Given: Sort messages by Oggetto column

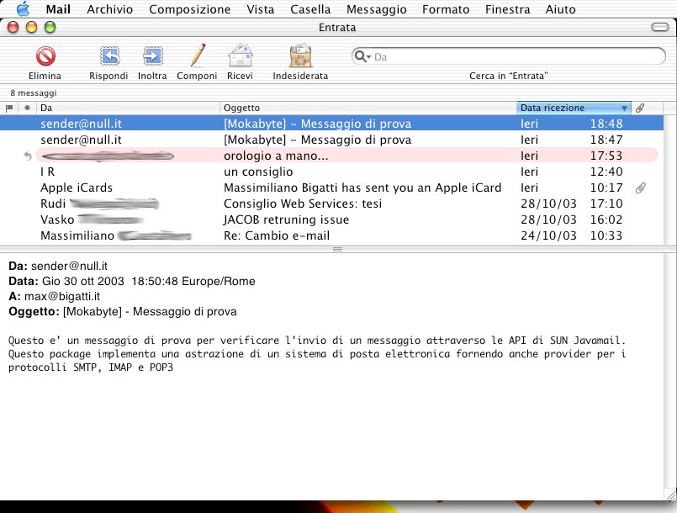Looking at the screenshot, I should 368,108.
